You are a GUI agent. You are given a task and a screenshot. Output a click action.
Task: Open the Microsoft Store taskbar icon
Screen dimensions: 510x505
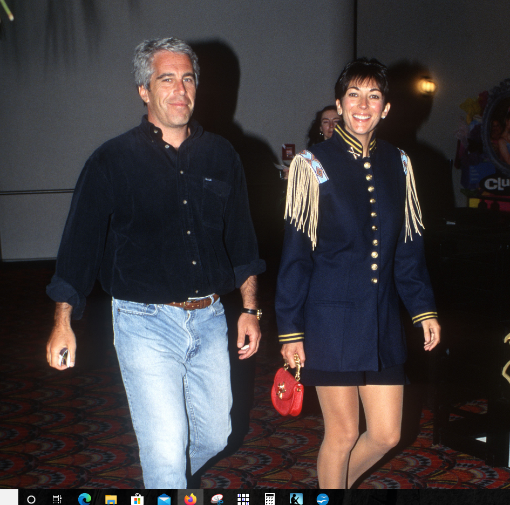(138, 499)
